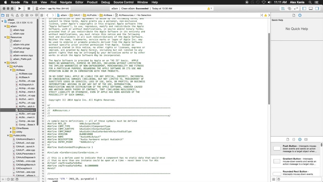Viewport: 323px width, 182px height.
Task: Select aGain.cpp in the navigator
Action: (19, 34)
